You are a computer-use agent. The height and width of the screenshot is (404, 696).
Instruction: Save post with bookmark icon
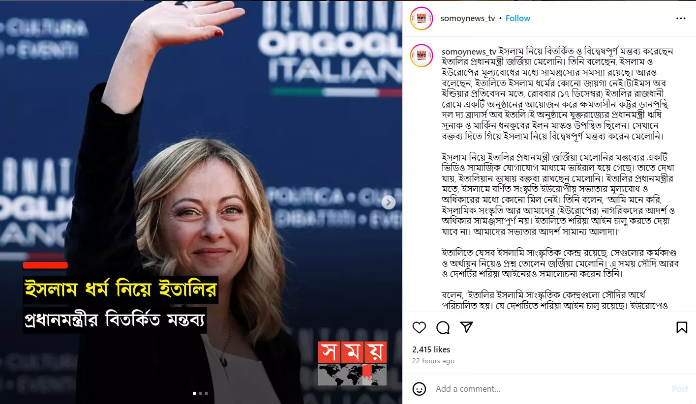click(682, 328)
